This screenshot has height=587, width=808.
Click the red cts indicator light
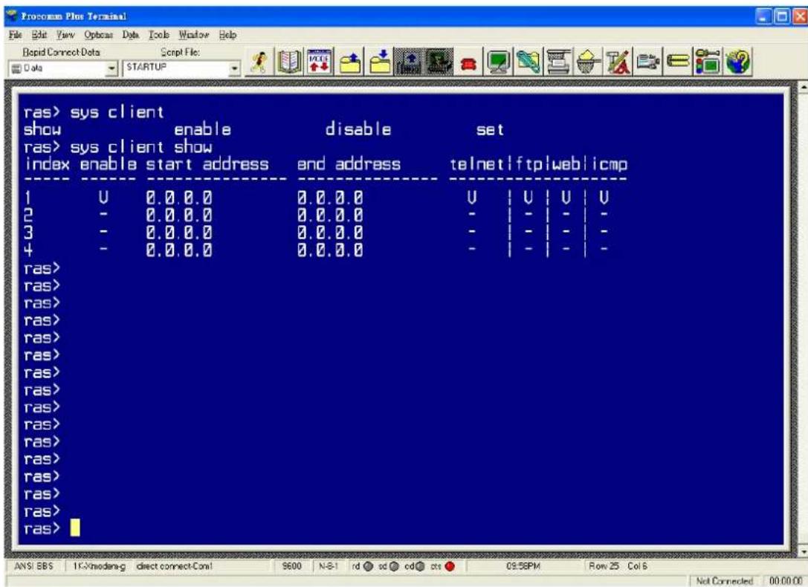tap(450, 566)
